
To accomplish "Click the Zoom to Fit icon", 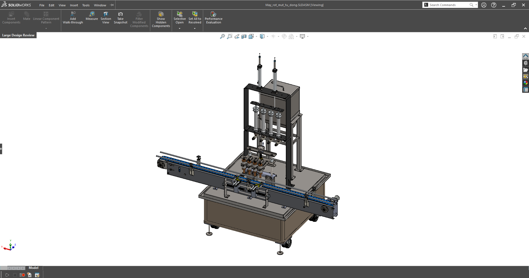I will [222, 36].
